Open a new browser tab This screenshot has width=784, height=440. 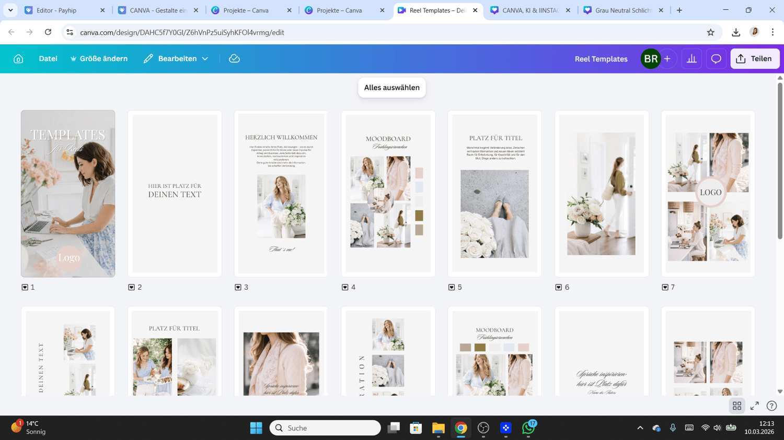[679, 10]
